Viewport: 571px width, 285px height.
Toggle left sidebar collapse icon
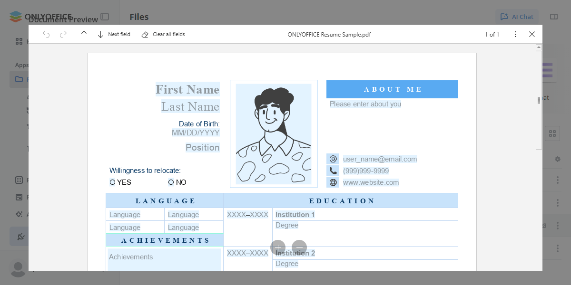105,17
